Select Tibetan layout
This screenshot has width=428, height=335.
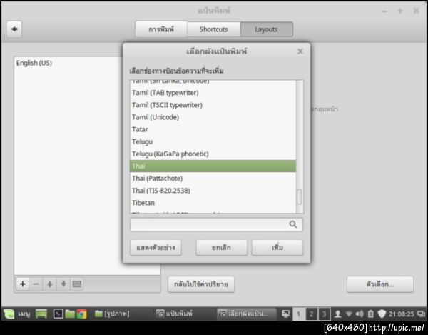213,203
